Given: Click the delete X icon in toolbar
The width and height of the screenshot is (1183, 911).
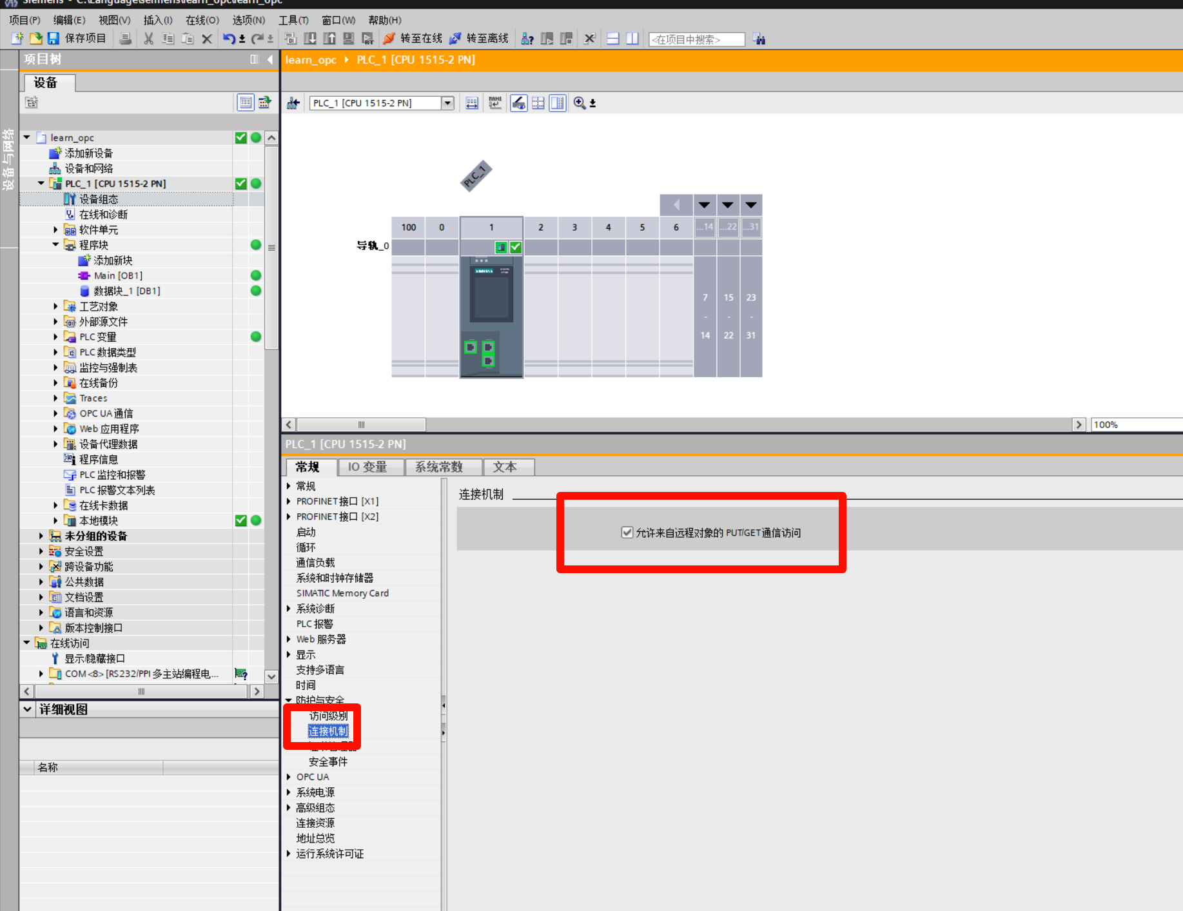Looking at the screenshot, I should (x=207, y=39).
